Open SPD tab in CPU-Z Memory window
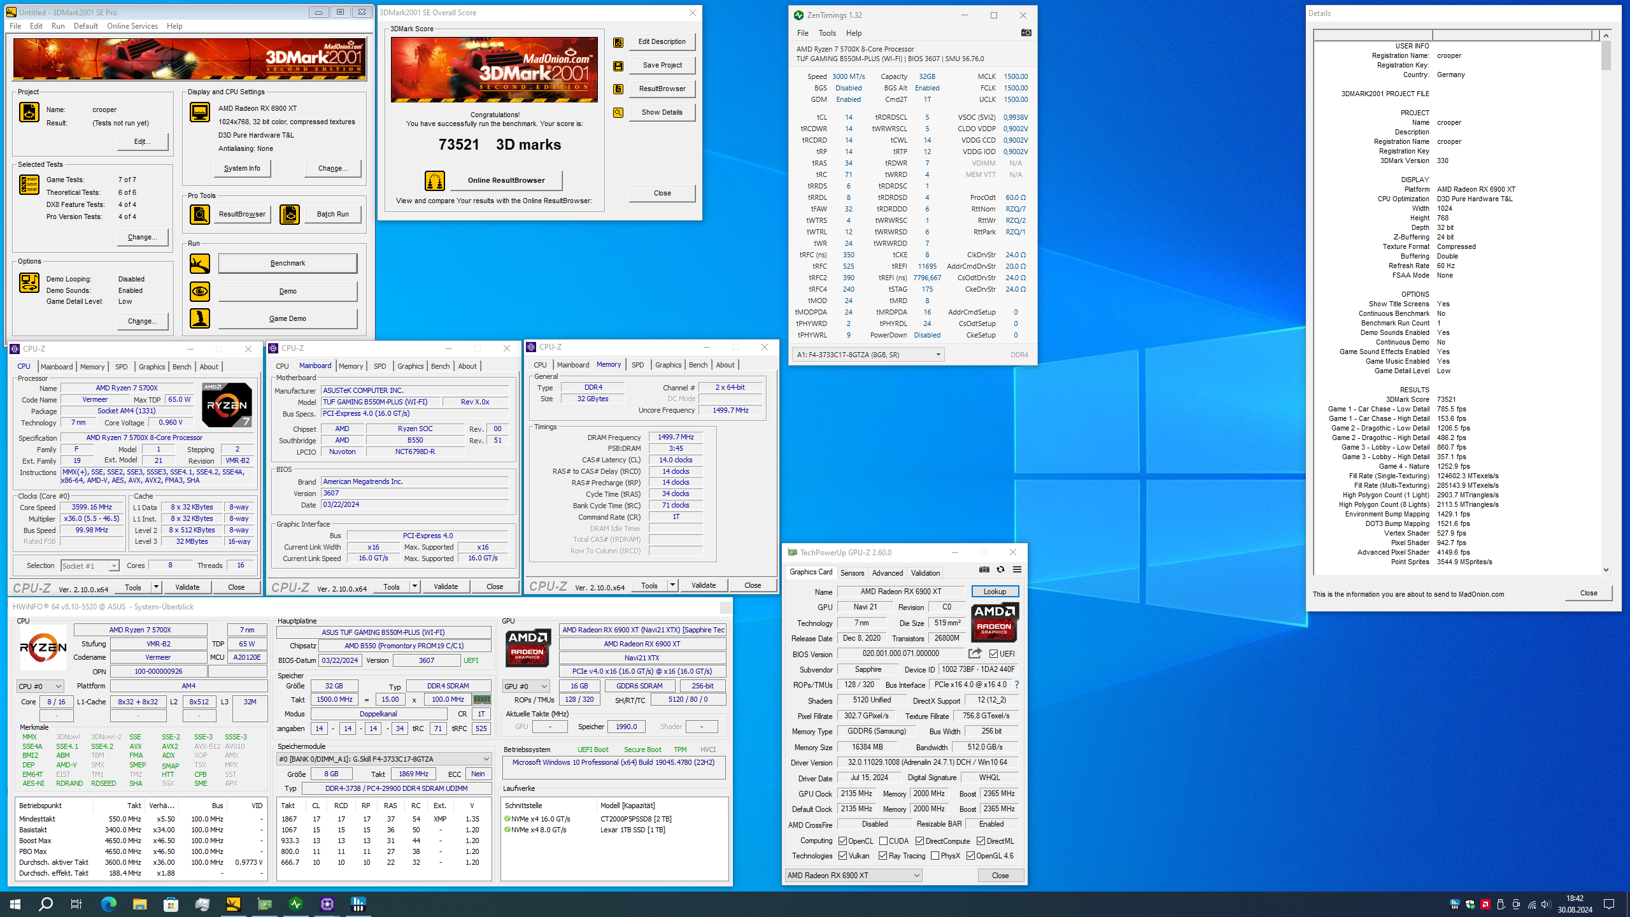This screenshot has width=1630, height=917. 637,365
